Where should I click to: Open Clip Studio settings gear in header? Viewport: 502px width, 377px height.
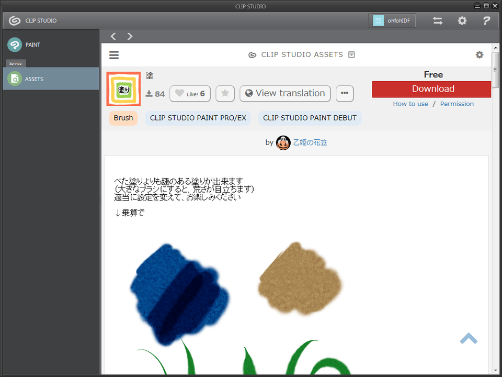pos(462,21)
